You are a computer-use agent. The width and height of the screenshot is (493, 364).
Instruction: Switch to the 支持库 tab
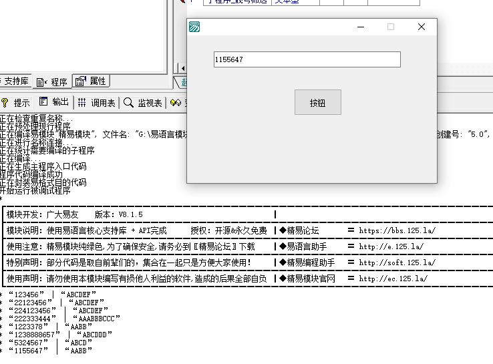pos(15,81)
